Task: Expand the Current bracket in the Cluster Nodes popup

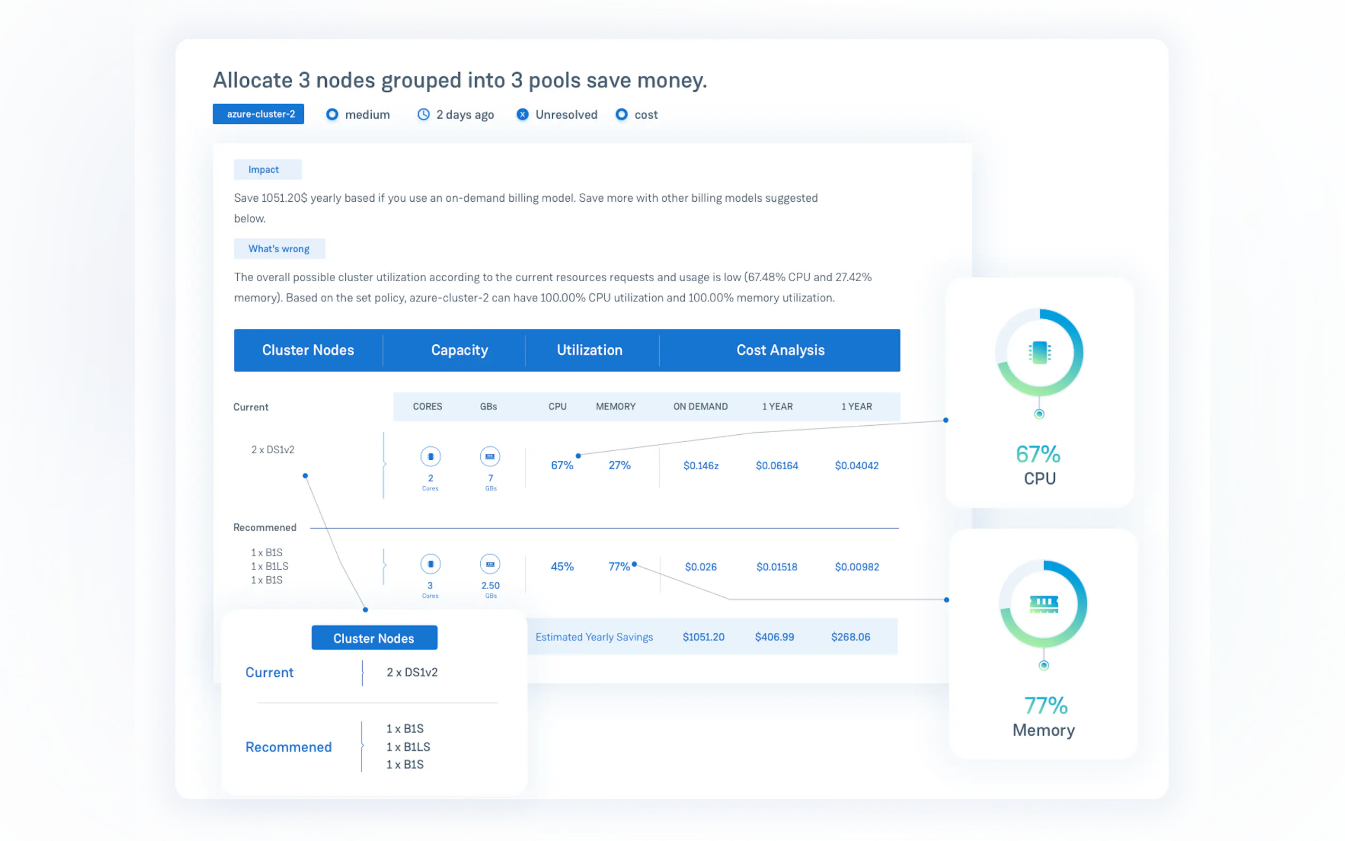Action: pos(363,673)
